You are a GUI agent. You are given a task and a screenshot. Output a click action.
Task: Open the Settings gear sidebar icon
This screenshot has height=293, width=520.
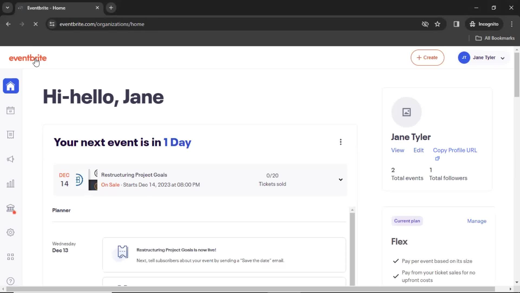(11, 232)
